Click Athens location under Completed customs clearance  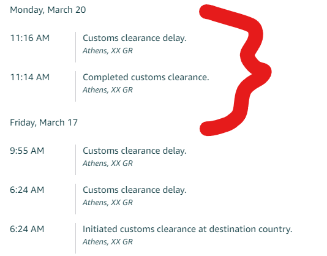click(108, 90)
